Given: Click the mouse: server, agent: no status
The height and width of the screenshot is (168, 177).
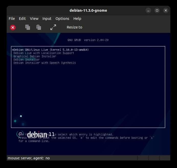Looking at the screenshot, I should (x=29, y=158).
